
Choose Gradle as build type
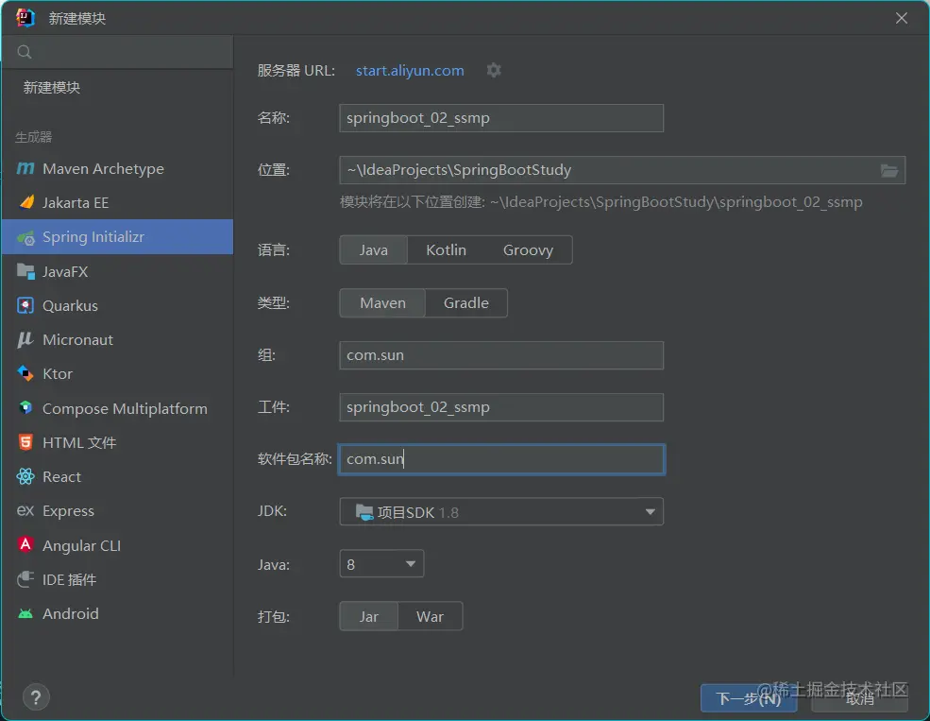click(466, 302)
